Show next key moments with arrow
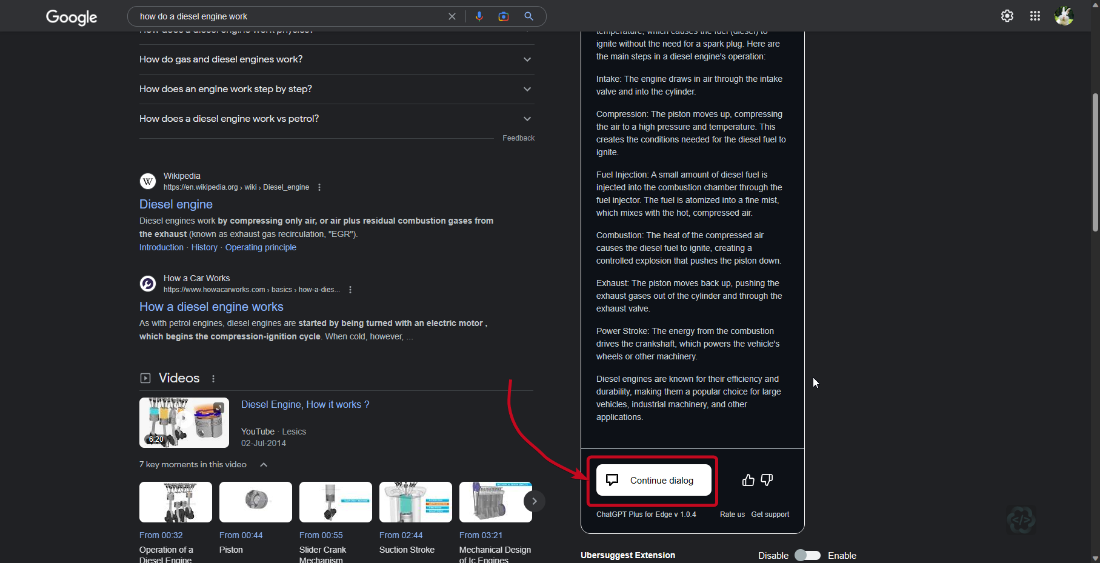1100x563 pixels. pos(534,501)
